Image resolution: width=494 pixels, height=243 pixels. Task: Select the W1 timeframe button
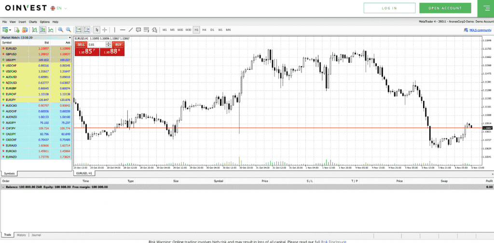coord(220,29)
